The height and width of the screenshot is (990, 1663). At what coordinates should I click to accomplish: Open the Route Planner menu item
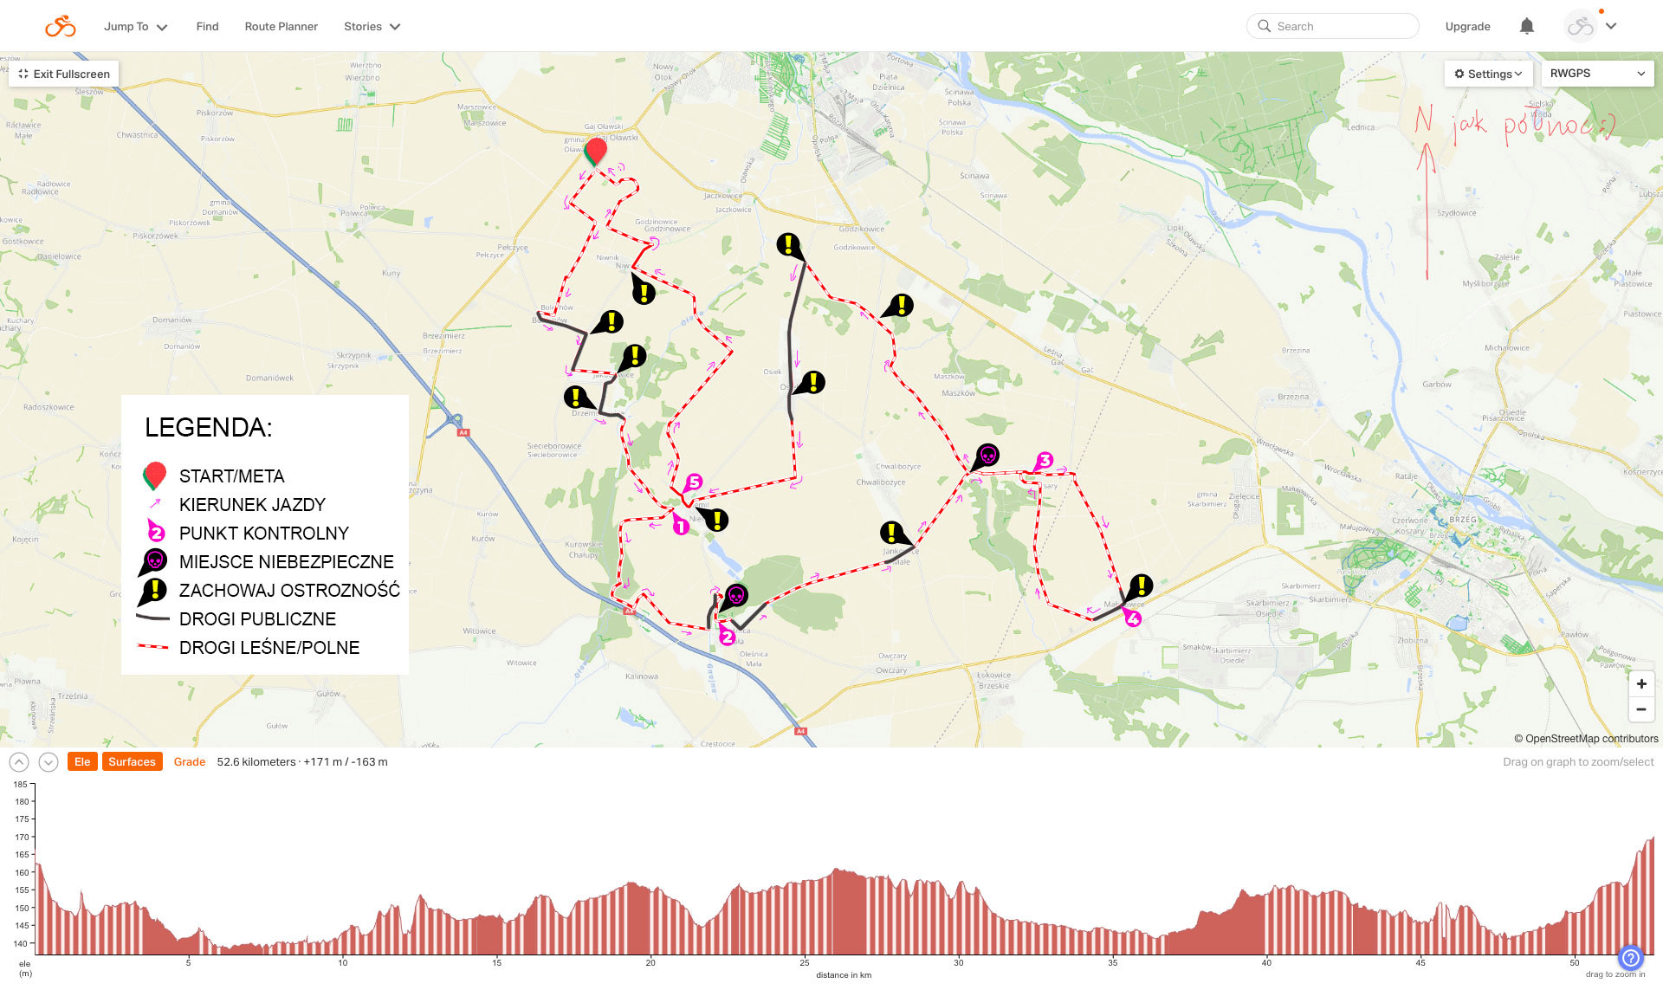pos(281,27)
